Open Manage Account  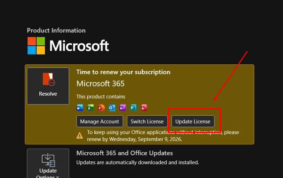(x=100, y=121)
